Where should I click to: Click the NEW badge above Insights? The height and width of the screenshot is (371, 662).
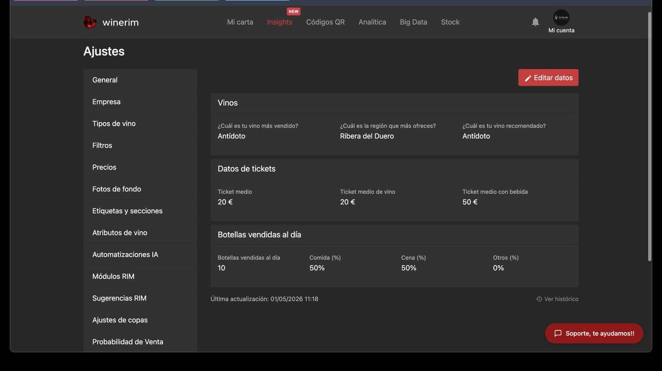[293, 11]
